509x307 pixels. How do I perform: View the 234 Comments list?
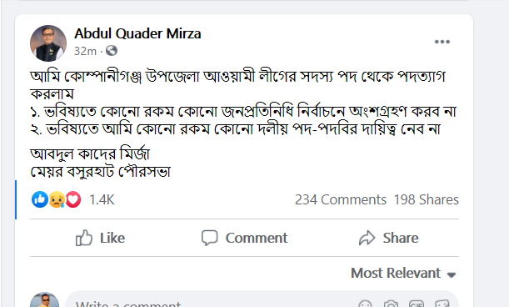pos(341,199)
